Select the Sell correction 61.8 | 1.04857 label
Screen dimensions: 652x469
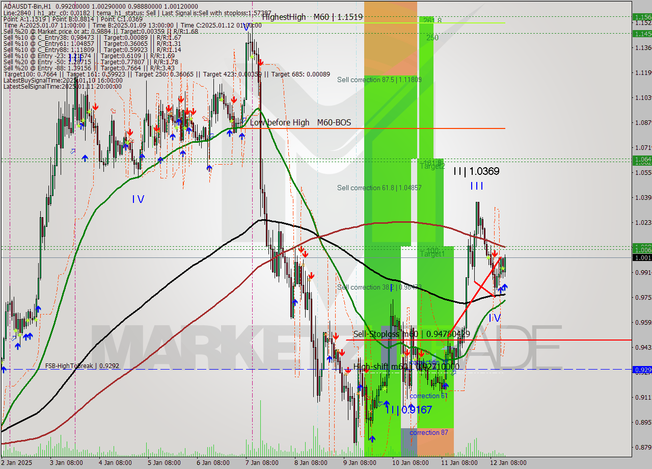coord(379,188)
